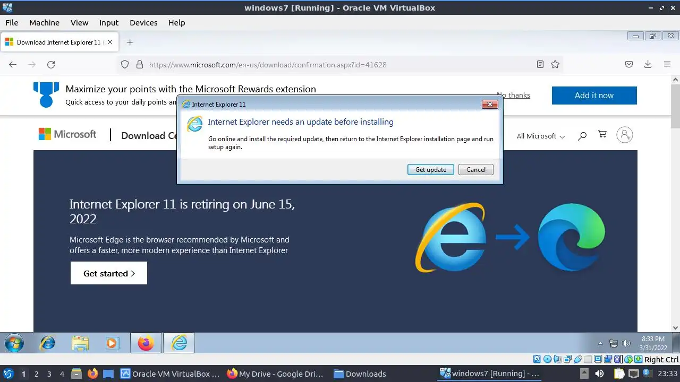Open the host application launcher icon
This screenshot has width=680, height=382.
[8, 374]
